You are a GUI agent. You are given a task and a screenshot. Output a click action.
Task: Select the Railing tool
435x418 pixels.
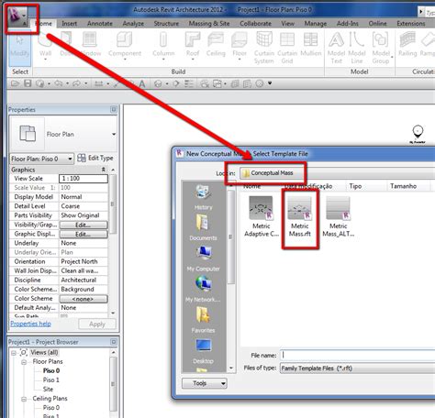coord(407,44)
